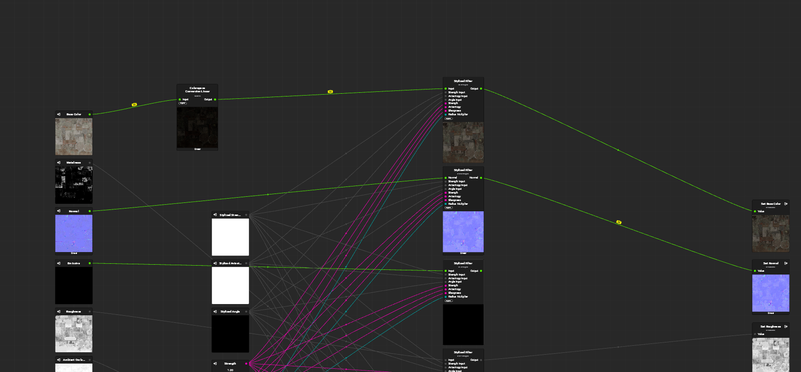Click the yellow badge on Base Color wire
801x372 pixels.
134,104
